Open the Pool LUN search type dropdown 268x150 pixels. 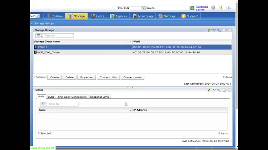click(x=131, y=8)
